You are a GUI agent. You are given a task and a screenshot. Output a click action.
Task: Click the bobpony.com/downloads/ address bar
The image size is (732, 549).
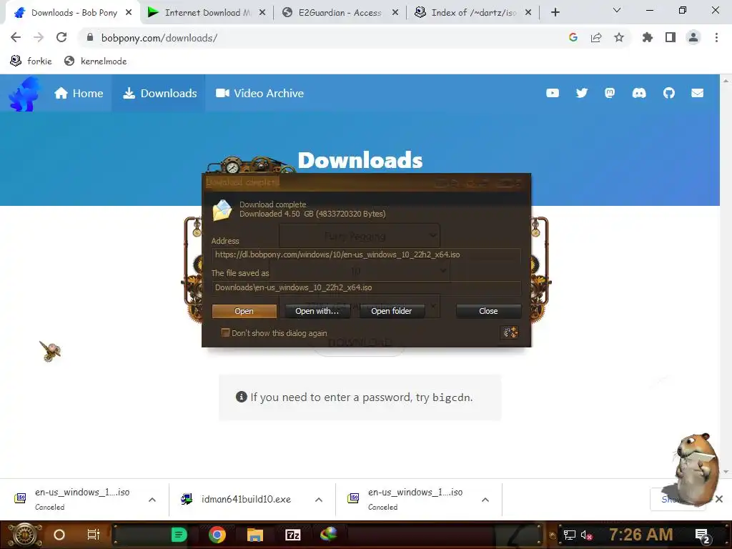(x=322, y=38)
